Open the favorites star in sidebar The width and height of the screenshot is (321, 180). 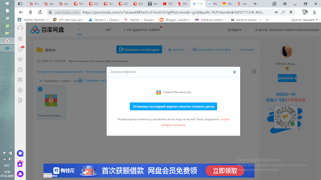[20, 59]
